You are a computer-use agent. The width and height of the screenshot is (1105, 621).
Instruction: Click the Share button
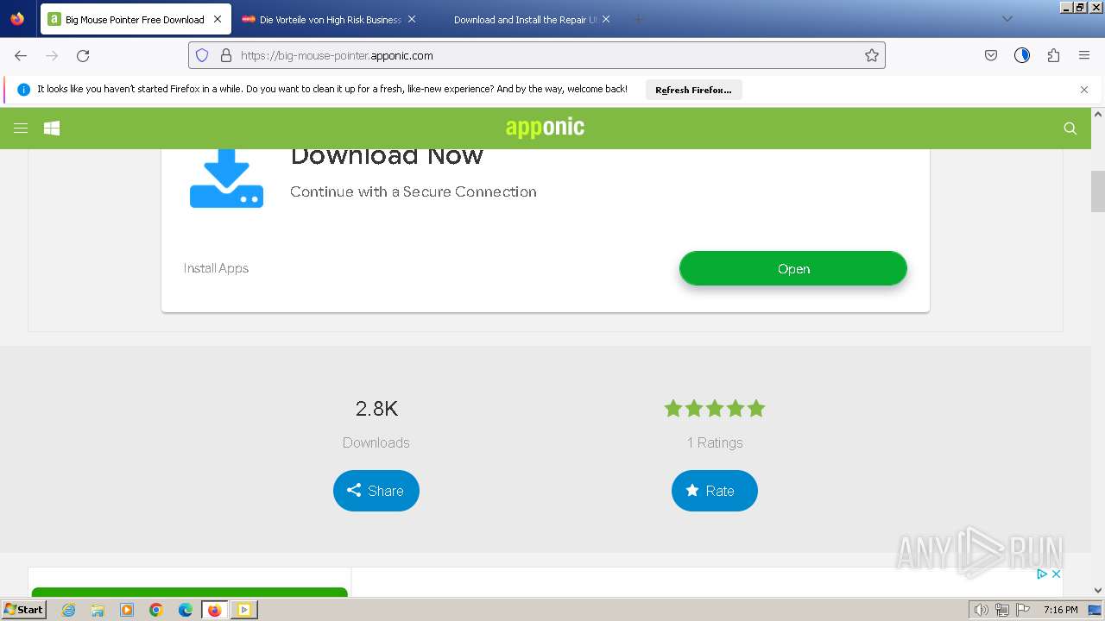pos(376,491)
